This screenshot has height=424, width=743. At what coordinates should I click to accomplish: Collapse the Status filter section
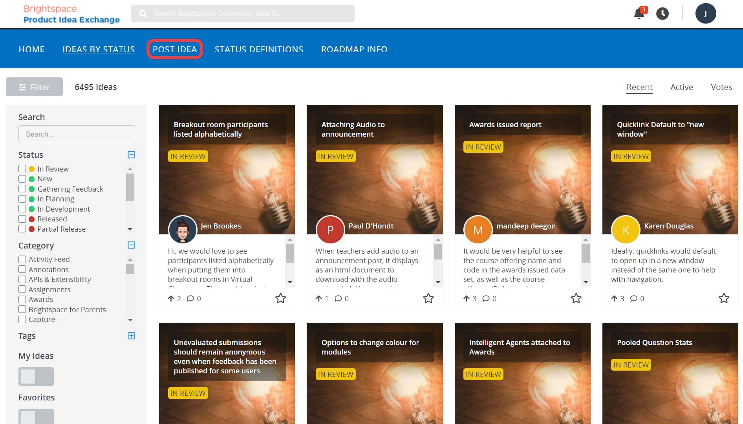tap(132, 155)
